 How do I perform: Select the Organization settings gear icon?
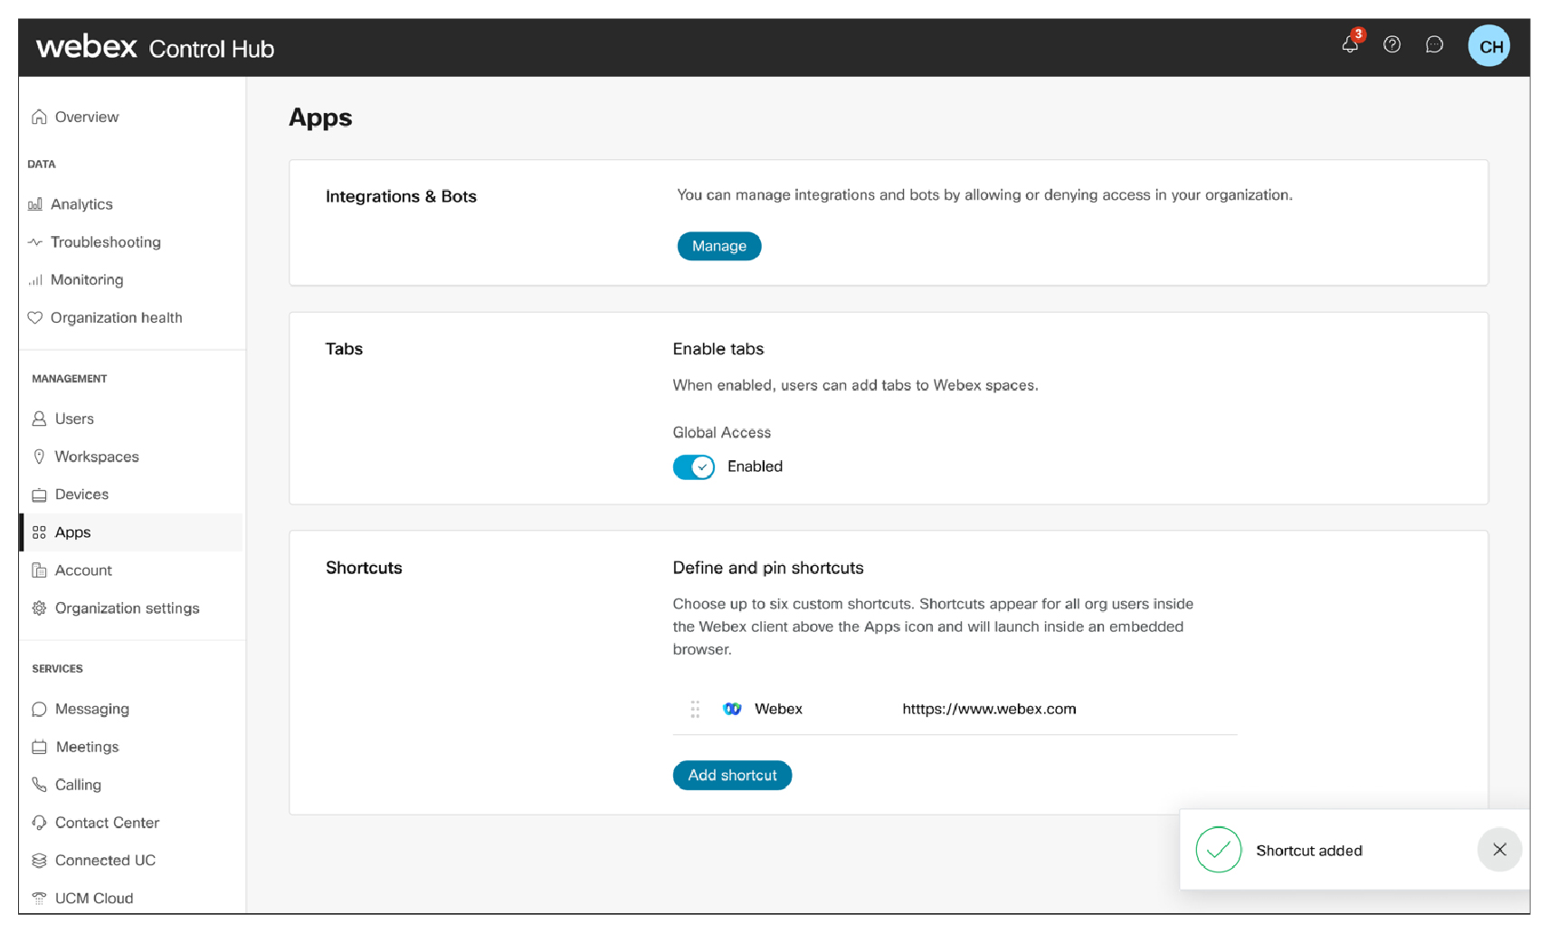point(39,608)
